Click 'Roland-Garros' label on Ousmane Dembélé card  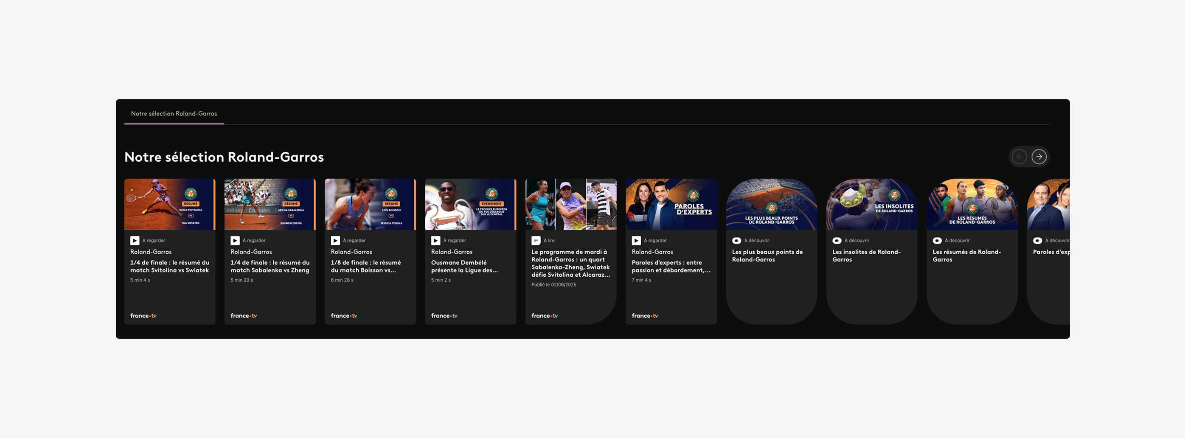coord(452,252)
